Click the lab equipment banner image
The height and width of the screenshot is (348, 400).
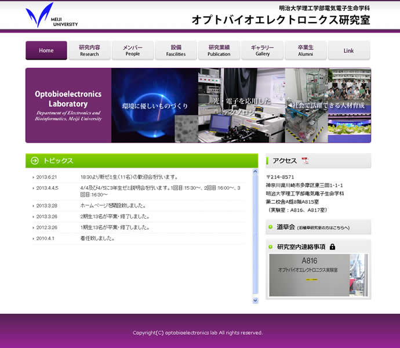[x=242, y=105]
